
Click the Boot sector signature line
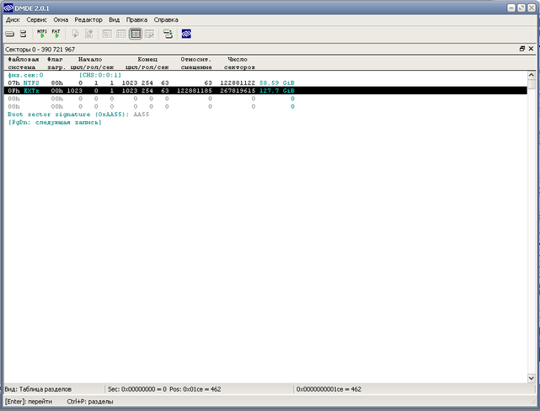click(x=78, y=115)
